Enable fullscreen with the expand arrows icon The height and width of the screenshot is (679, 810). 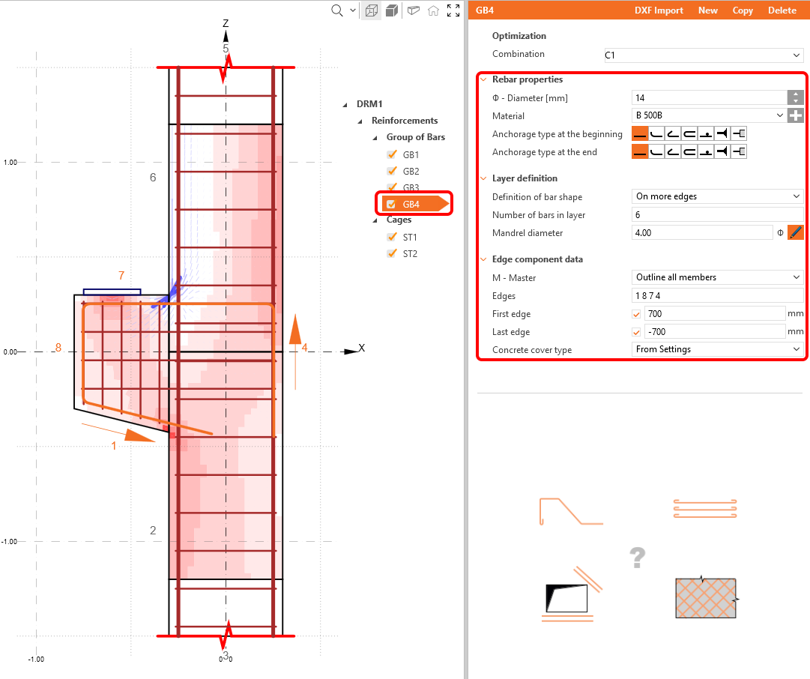click(x=453, y=10)
